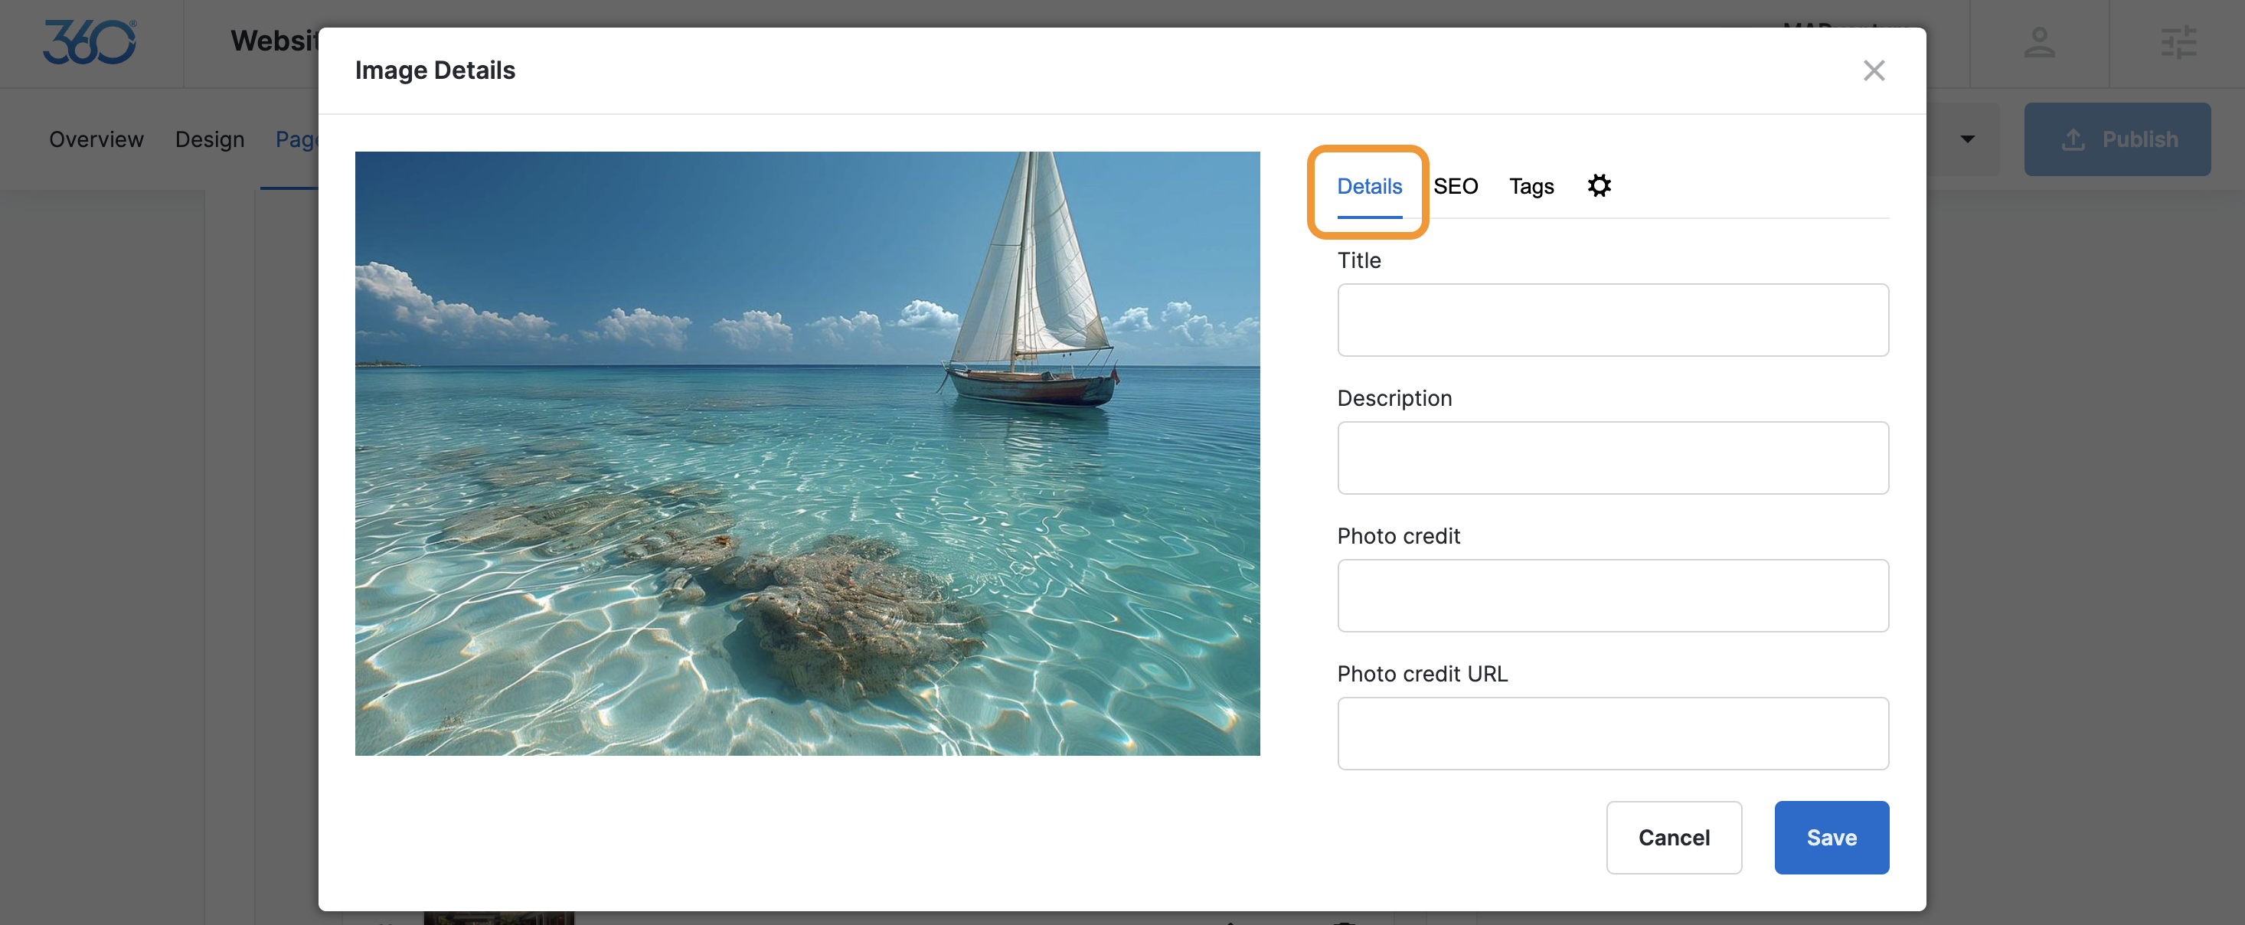
Task: Click the 360 logo icon
Action: pos(90,42)
